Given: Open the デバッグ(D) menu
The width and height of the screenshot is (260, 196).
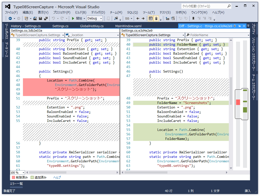Looking at the screenshot, I should click(98, 12).
